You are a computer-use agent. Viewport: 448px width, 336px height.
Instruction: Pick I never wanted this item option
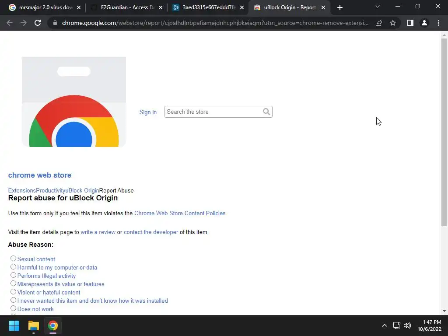point(13,300)
